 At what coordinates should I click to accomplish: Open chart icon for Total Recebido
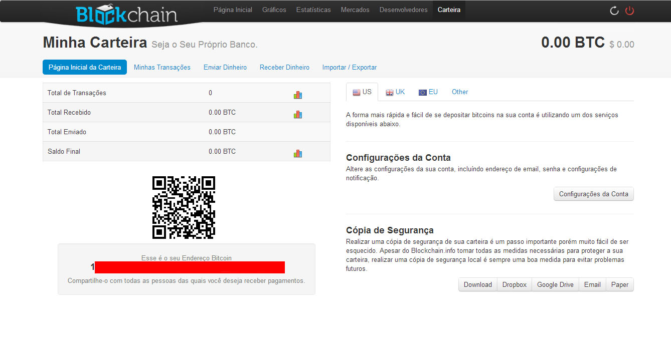(x=298, y=114)
